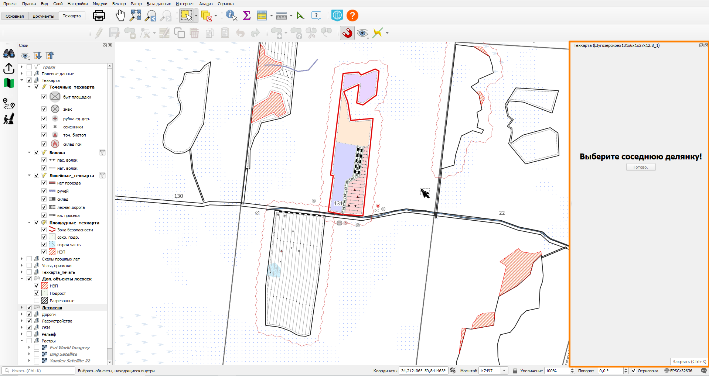Screen dimensions: 709x376
Task: Toggle the red magnet snapping icon
Action: click(x=347, y=33)
